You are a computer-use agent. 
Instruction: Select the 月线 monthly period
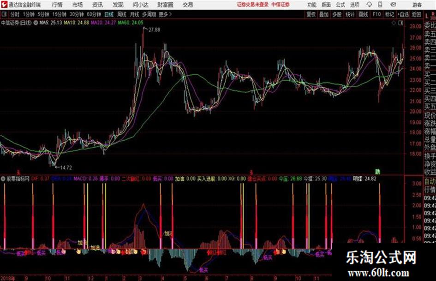(135, 14)
